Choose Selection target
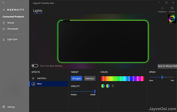This screenshot has width=177, height=112. click(x=90, y=78)
